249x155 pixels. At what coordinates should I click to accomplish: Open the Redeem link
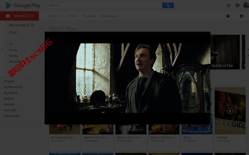click(9, 99)
